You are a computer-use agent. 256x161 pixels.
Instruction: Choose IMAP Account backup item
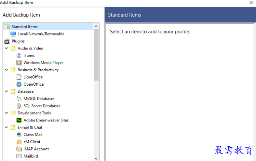pos(36,149)
